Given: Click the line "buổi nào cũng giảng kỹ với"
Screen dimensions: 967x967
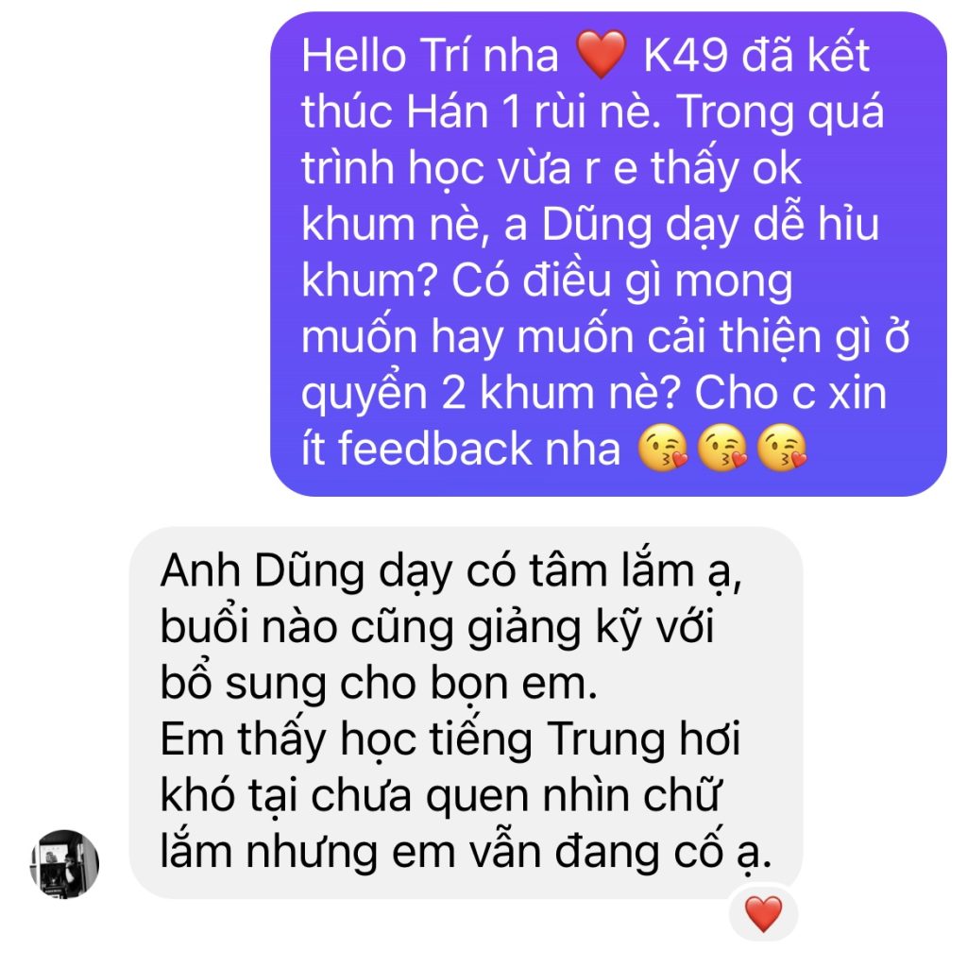Looking at the screenshot, I should [436, 628].
